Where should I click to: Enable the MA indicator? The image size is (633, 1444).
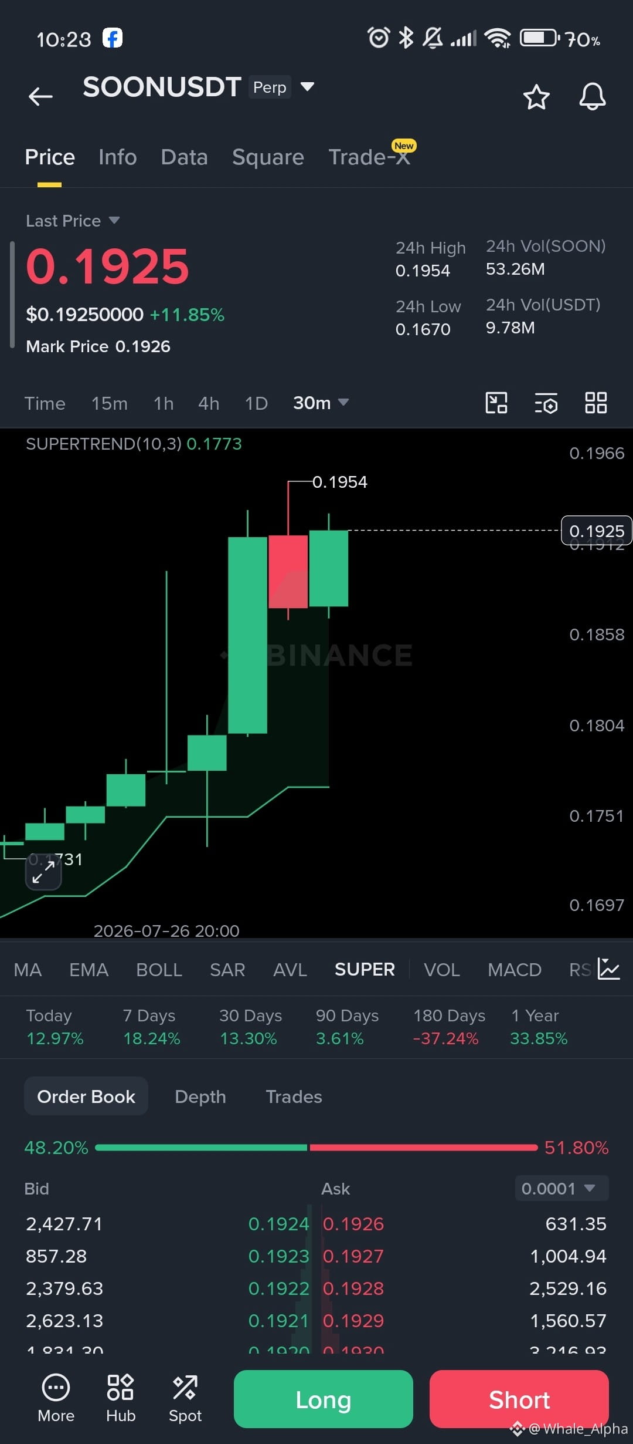point(28,970)
